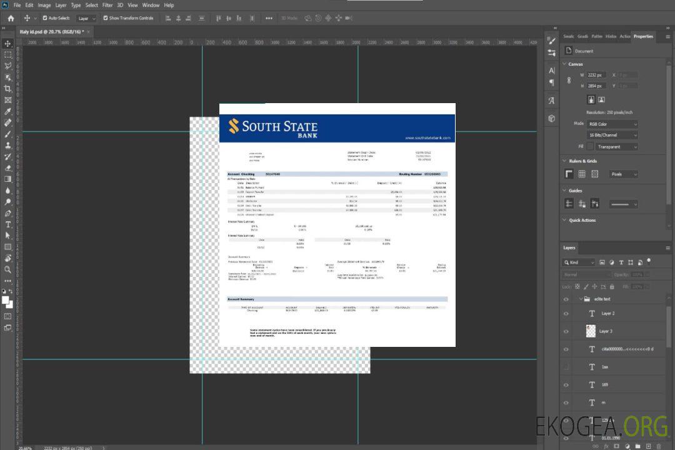
Task: Open the Fill Transparent dropdown
Action: [x=616, y=147]
